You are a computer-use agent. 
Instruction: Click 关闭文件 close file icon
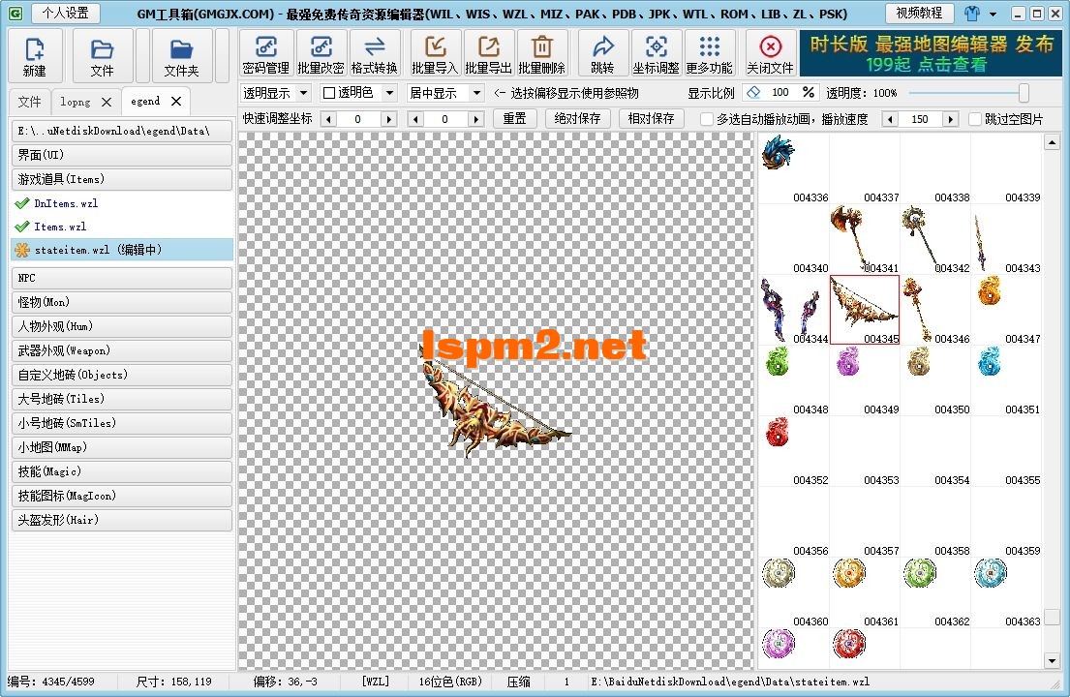click(x=771, y=53)
